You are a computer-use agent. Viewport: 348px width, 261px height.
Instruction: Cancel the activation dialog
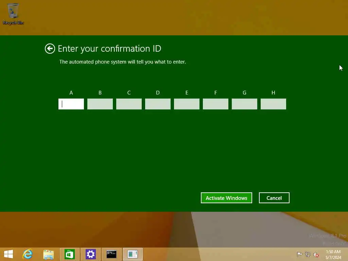coord(274,198)
